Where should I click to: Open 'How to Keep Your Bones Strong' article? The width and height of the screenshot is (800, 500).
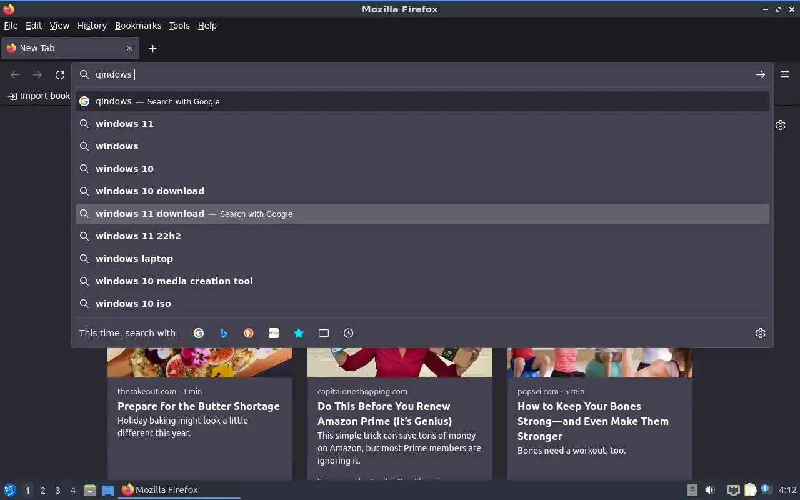593,421
